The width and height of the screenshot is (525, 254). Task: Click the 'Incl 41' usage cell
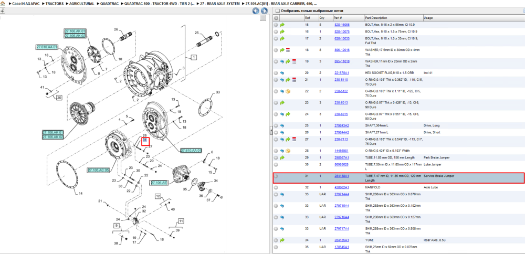[428, 73]
